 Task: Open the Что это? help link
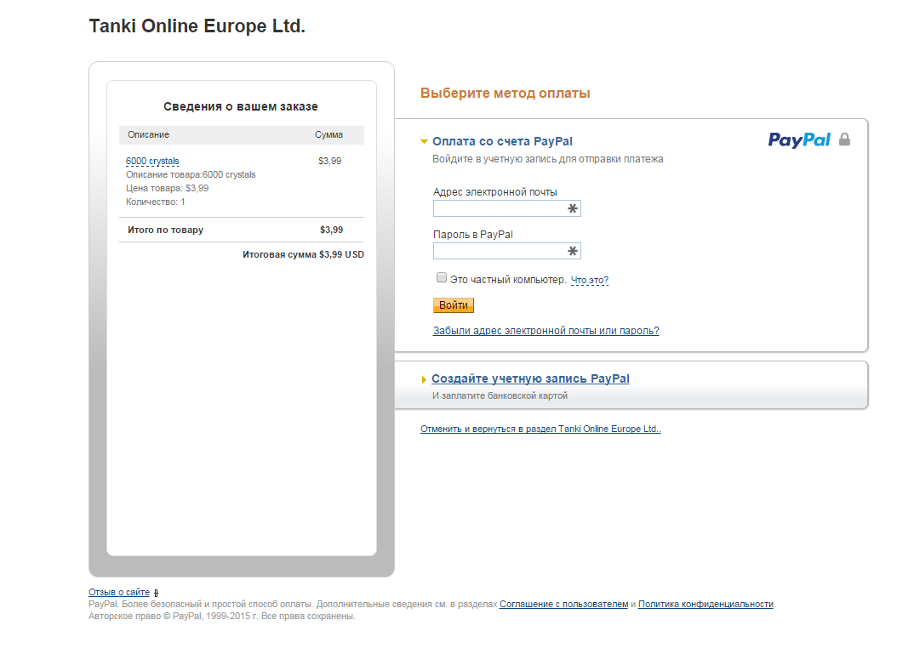(590, 281)
